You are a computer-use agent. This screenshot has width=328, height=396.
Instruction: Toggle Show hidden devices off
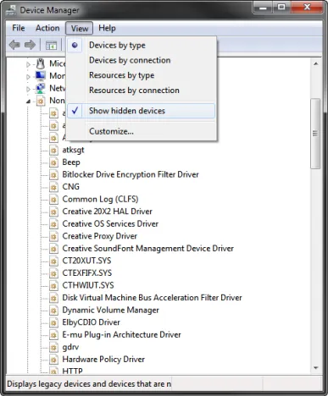tap(142, 111)
